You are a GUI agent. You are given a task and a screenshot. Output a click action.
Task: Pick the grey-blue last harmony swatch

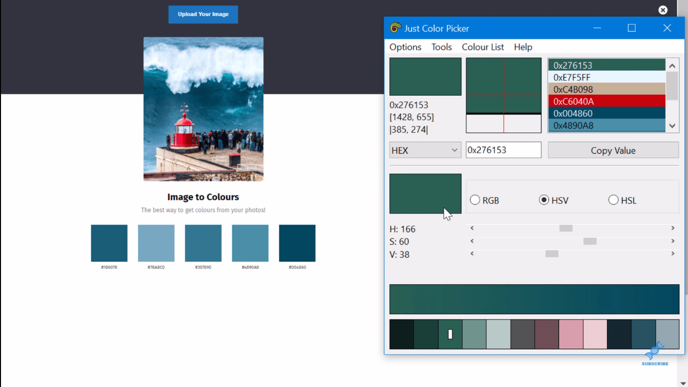point(667,334)
